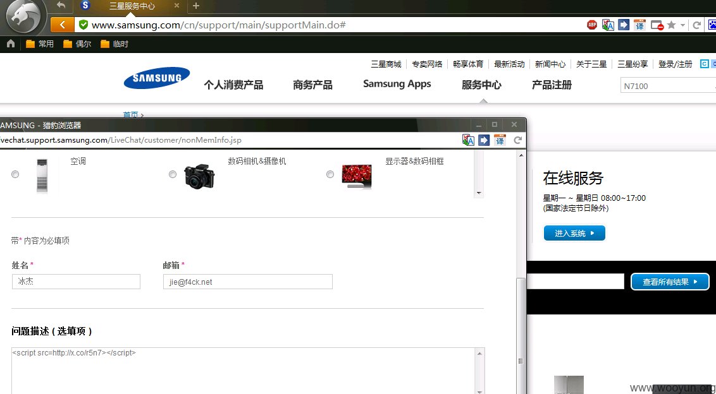The image size is (716, 394).
Task: Click the 关于三星 top link
Action: point(592,64)
